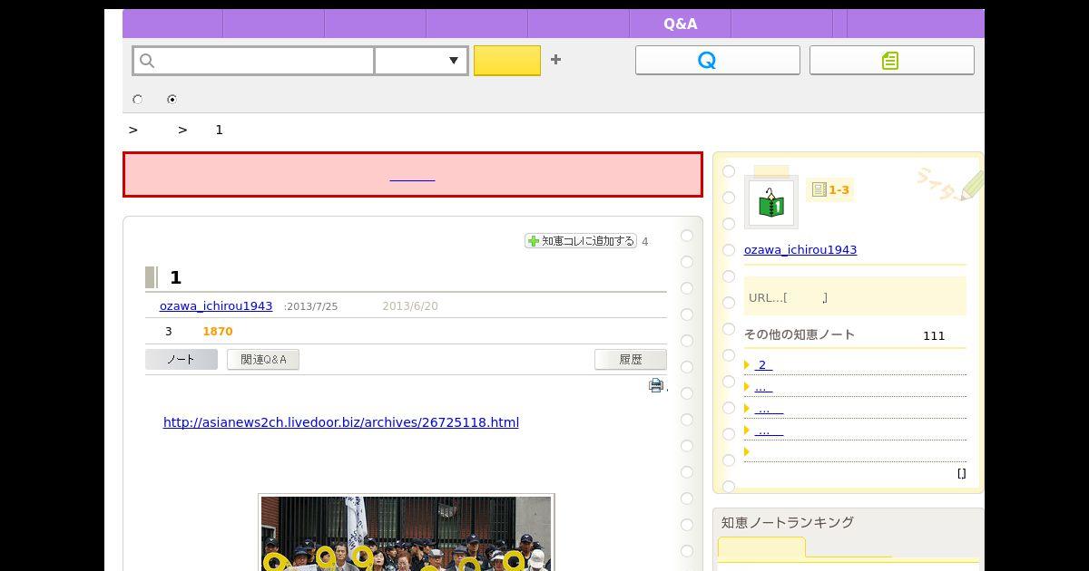The height and width of the screenshot is (571, 1089).
Task: Expand the last empty note list arrow
Action: tap(747, 451)
